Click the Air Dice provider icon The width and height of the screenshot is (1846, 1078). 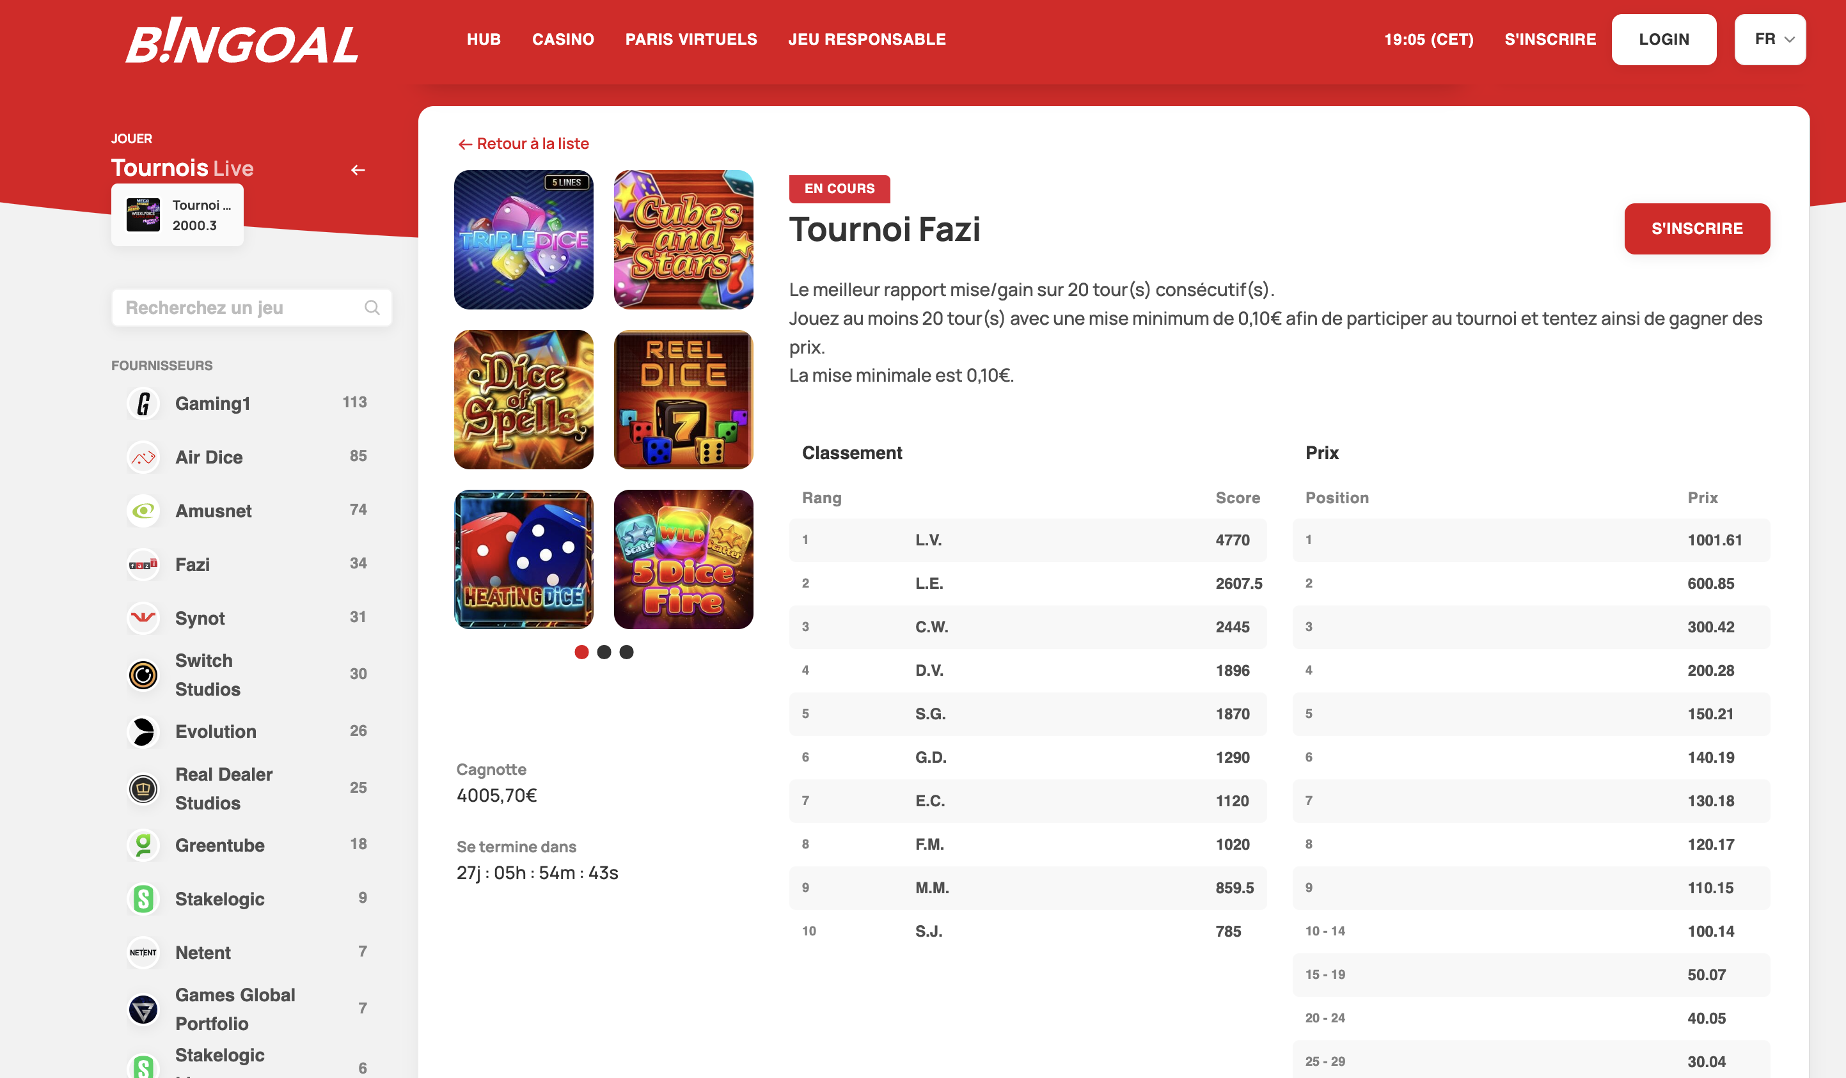(143, 457)
